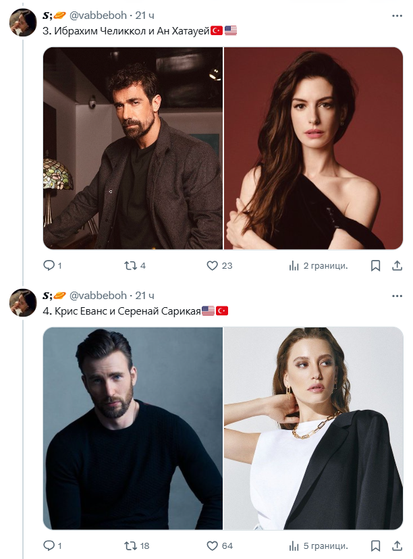This screenshot has width=413, height=559.
Task: Open view stats showing 5 граници
Action: pos(294,545)
